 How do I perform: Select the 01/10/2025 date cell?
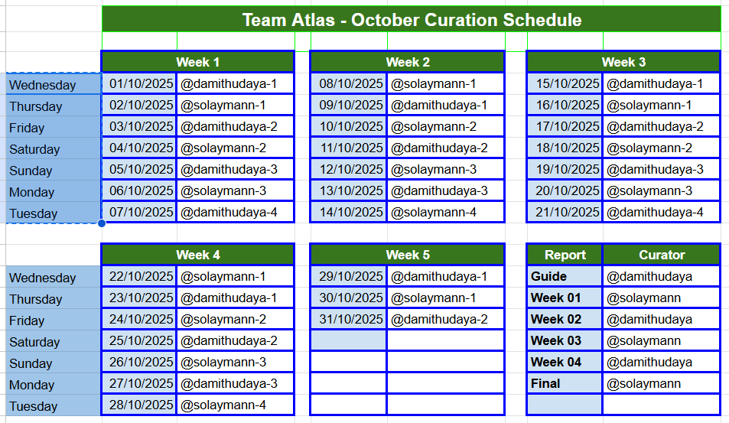pyautogui.click(x=141, y=83)
